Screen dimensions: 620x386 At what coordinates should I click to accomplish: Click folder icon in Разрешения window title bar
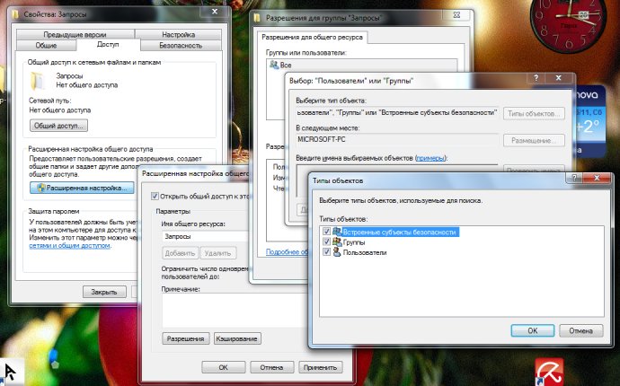pos(257,18)
